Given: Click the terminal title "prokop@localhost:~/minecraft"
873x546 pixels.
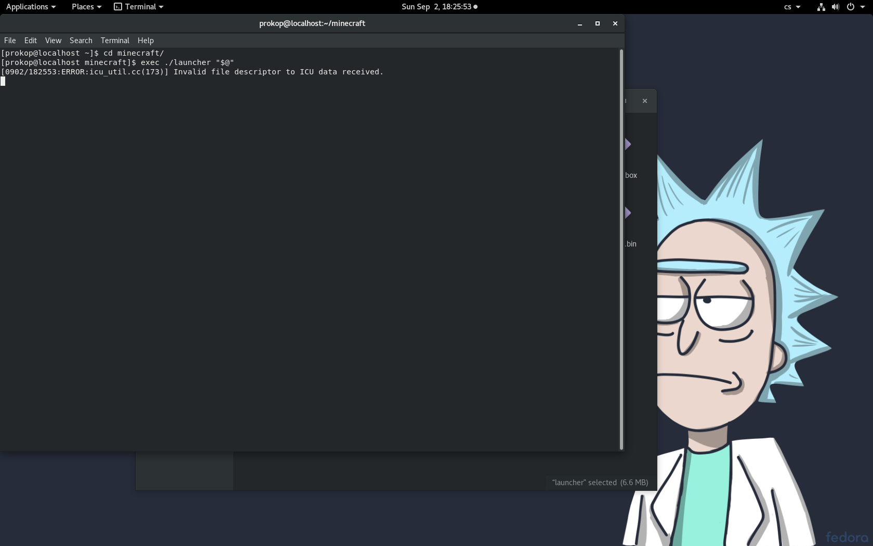Looking at the screenshot, I should coord(312,23).
